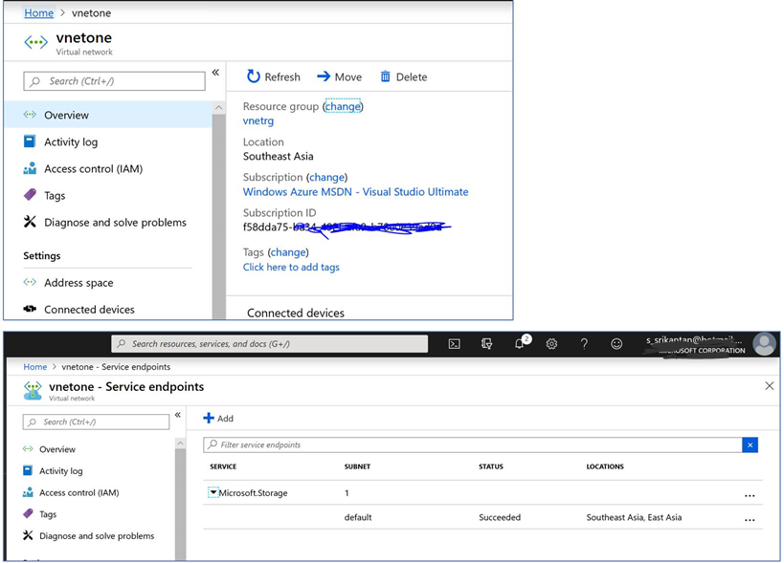
Task: Click the Refresh icon in vnetone toolbar
Action: [254, 76]
